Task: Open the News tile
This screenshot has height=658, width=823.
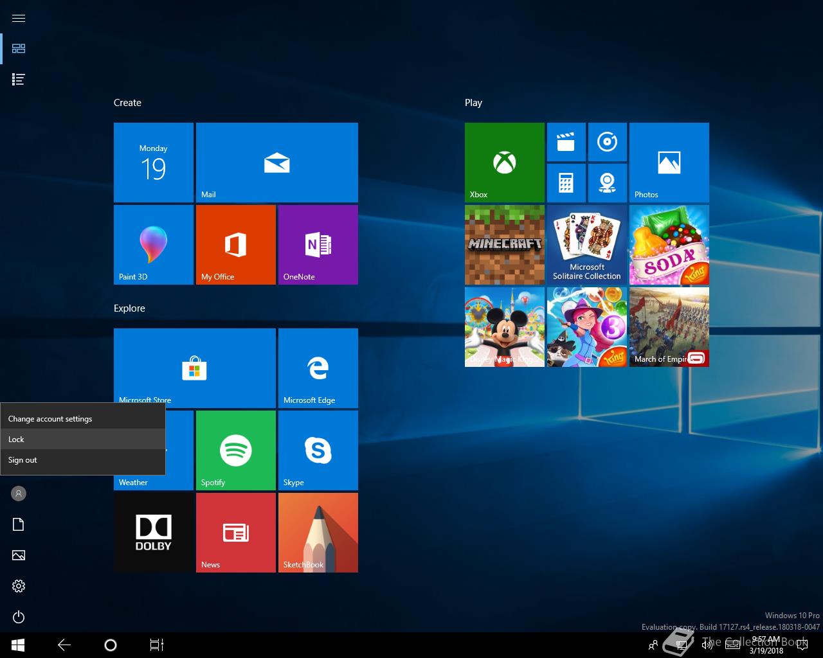Action: 236,533
